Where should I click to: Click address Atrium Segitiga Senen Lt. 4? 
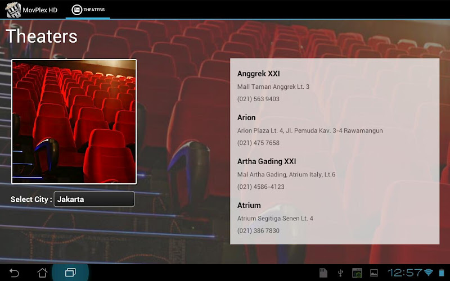tap(275, 218)
